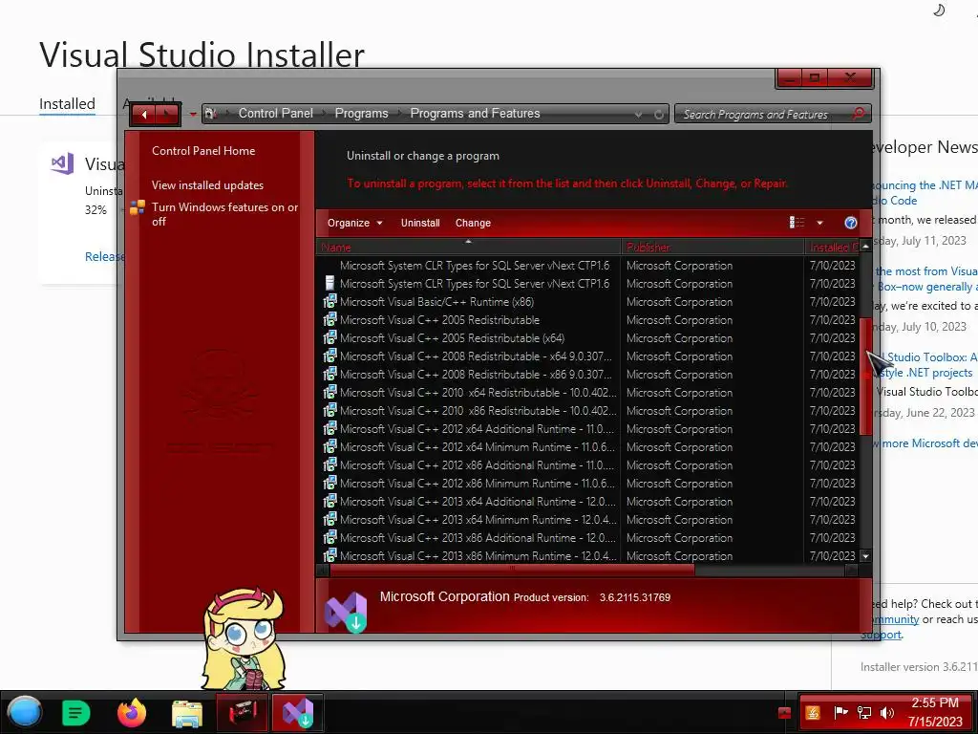The image size is (978, 734).
Task: Select Visual C++ 2012 x86 Minimum Runtime row
Action: click(x=588, y=483)
